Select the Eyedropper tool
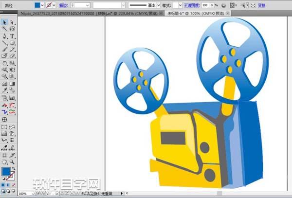The width and height of the screenshot is (292, 198). 4,90
